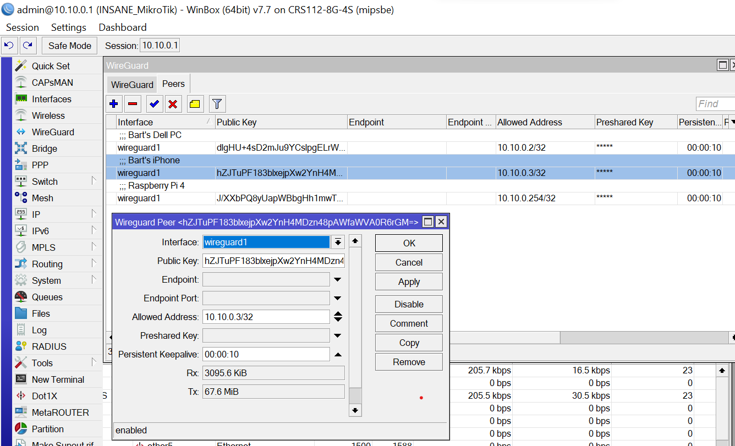Screen dimensions: 735x446
Task: Open the Session menu
Action: pos(23,27)
